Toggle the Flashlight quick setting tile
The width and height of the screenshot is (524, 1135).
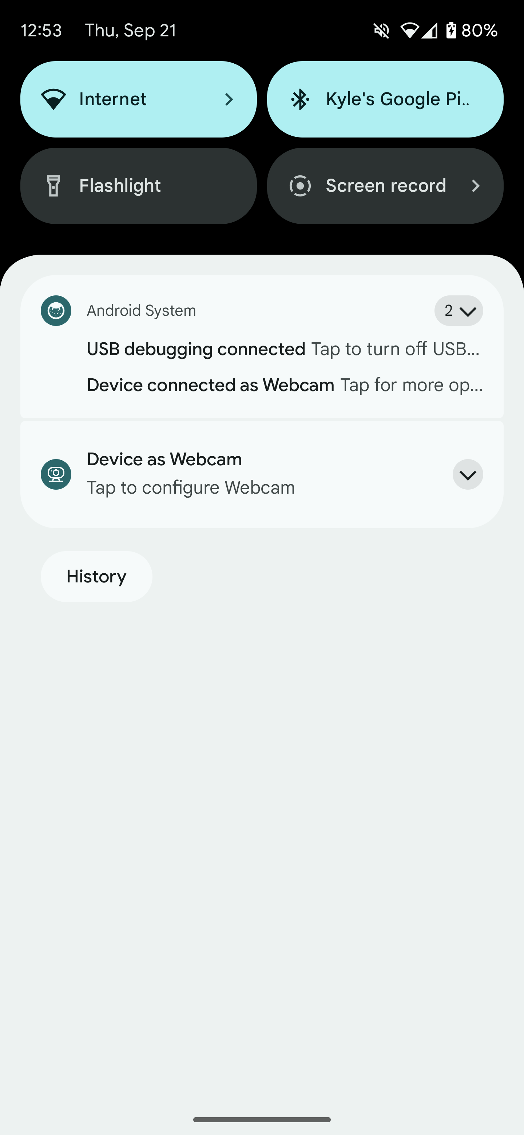point(138,186)
